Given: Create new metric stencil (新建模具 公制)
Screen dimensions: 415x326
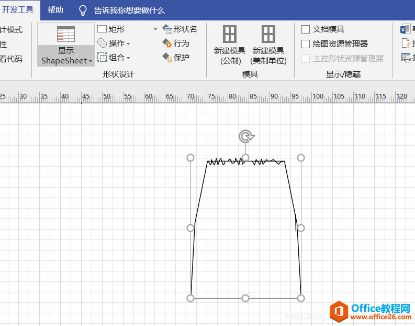Looking at the screenshot, I should (230, 45).
